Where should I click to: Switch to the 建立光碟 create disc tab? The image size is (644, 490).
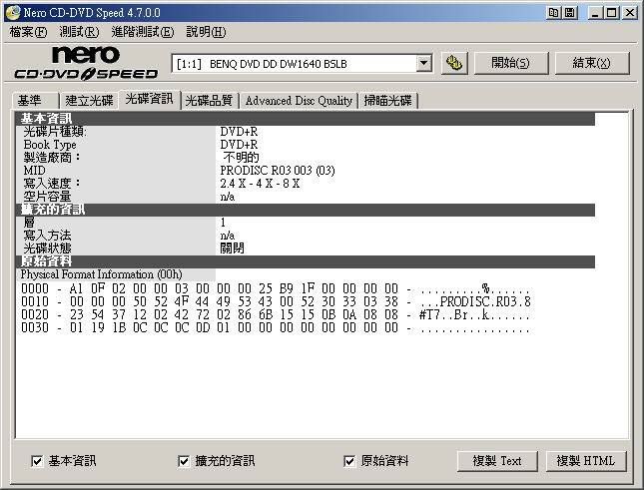[89, 101]
